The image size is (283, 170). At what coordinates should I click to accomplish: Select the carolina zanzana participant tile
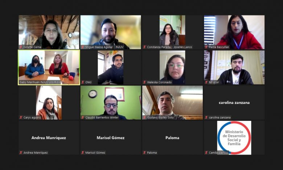tap(234, 102)
